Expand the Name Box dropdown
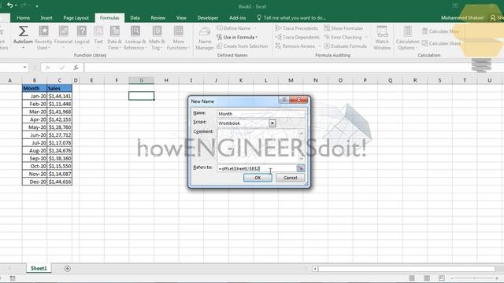Image resolution: width=504 pixels, height=283 pixels. [x=24, y=68]
